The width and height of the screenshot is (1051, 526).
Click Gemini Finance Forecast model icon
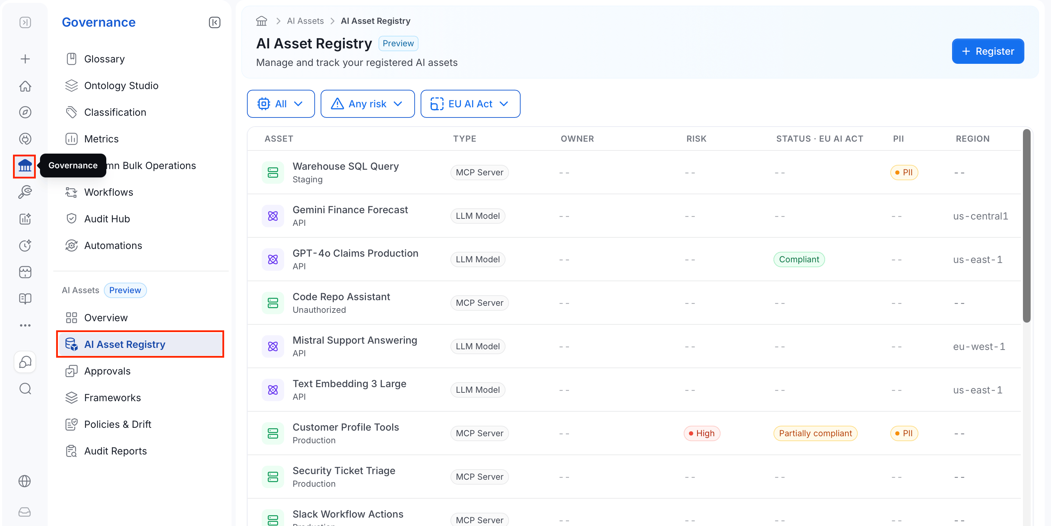coord(273,216)
